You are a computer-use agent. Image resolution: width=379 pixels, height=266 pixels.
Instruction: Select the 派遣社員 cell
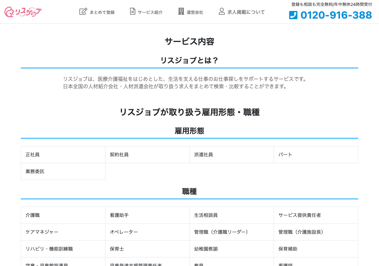tap(232, 155)
